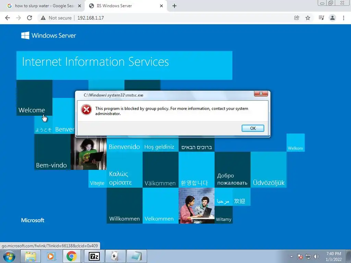Click the taskbar clock showing 7:40 PM

334,256
